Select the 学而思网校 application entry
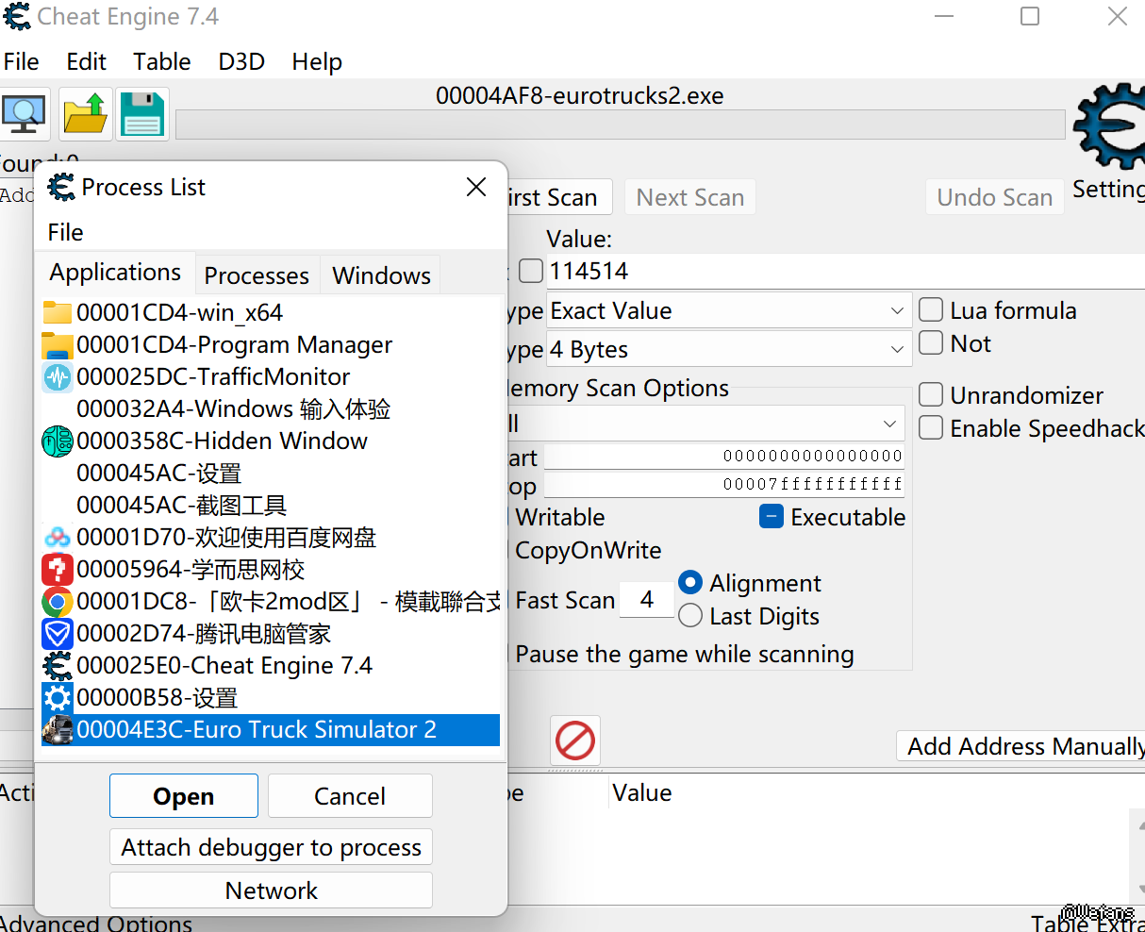This screenshot has height=932, width=1145. [190, 570]
